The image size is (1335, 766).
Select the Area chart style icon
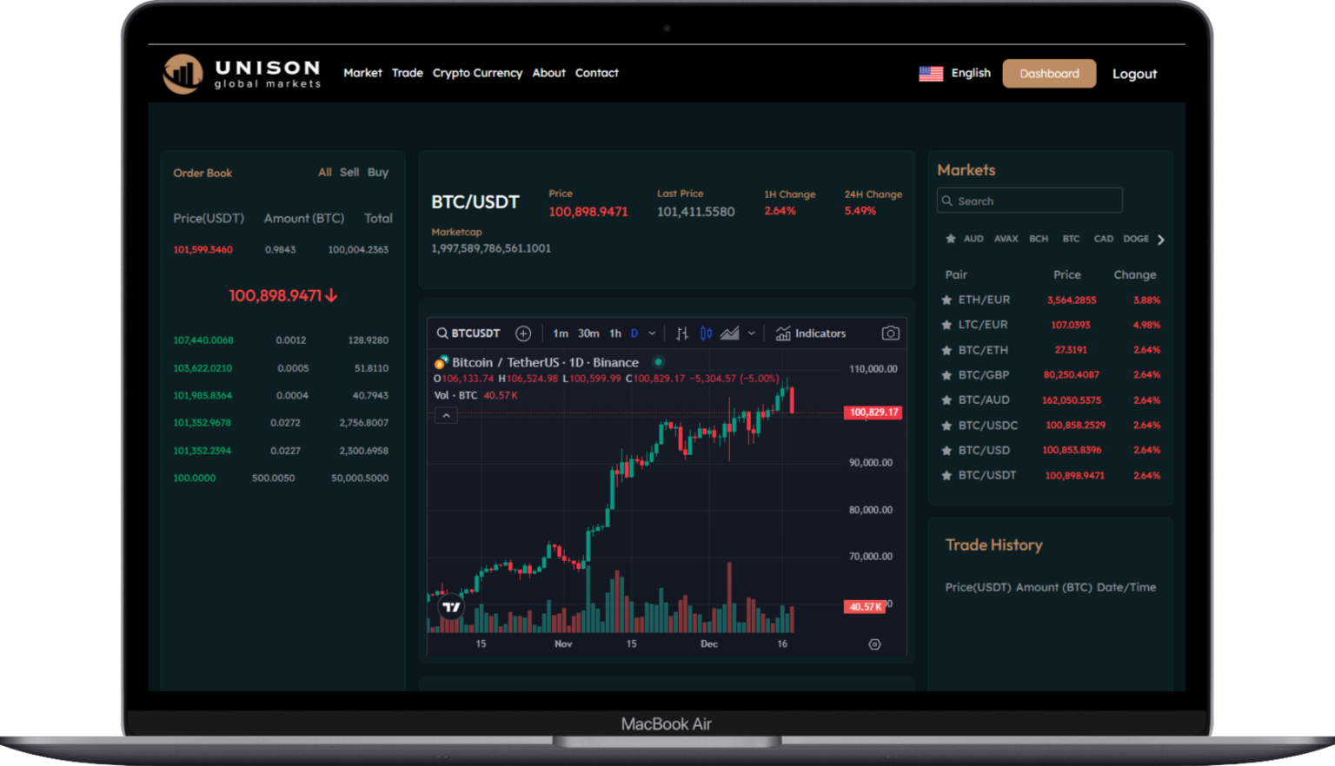[729, 333]
